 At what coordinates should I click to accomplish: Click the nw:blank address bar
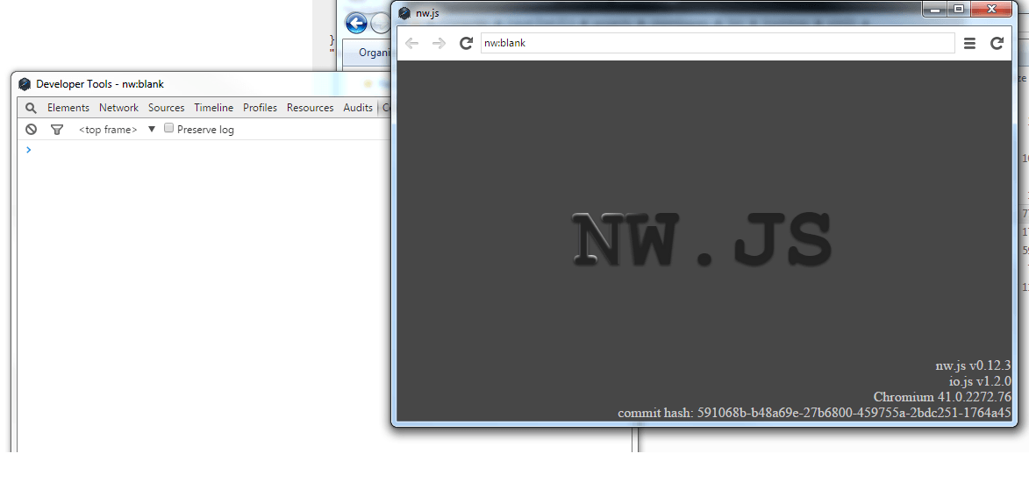[718, 43]
